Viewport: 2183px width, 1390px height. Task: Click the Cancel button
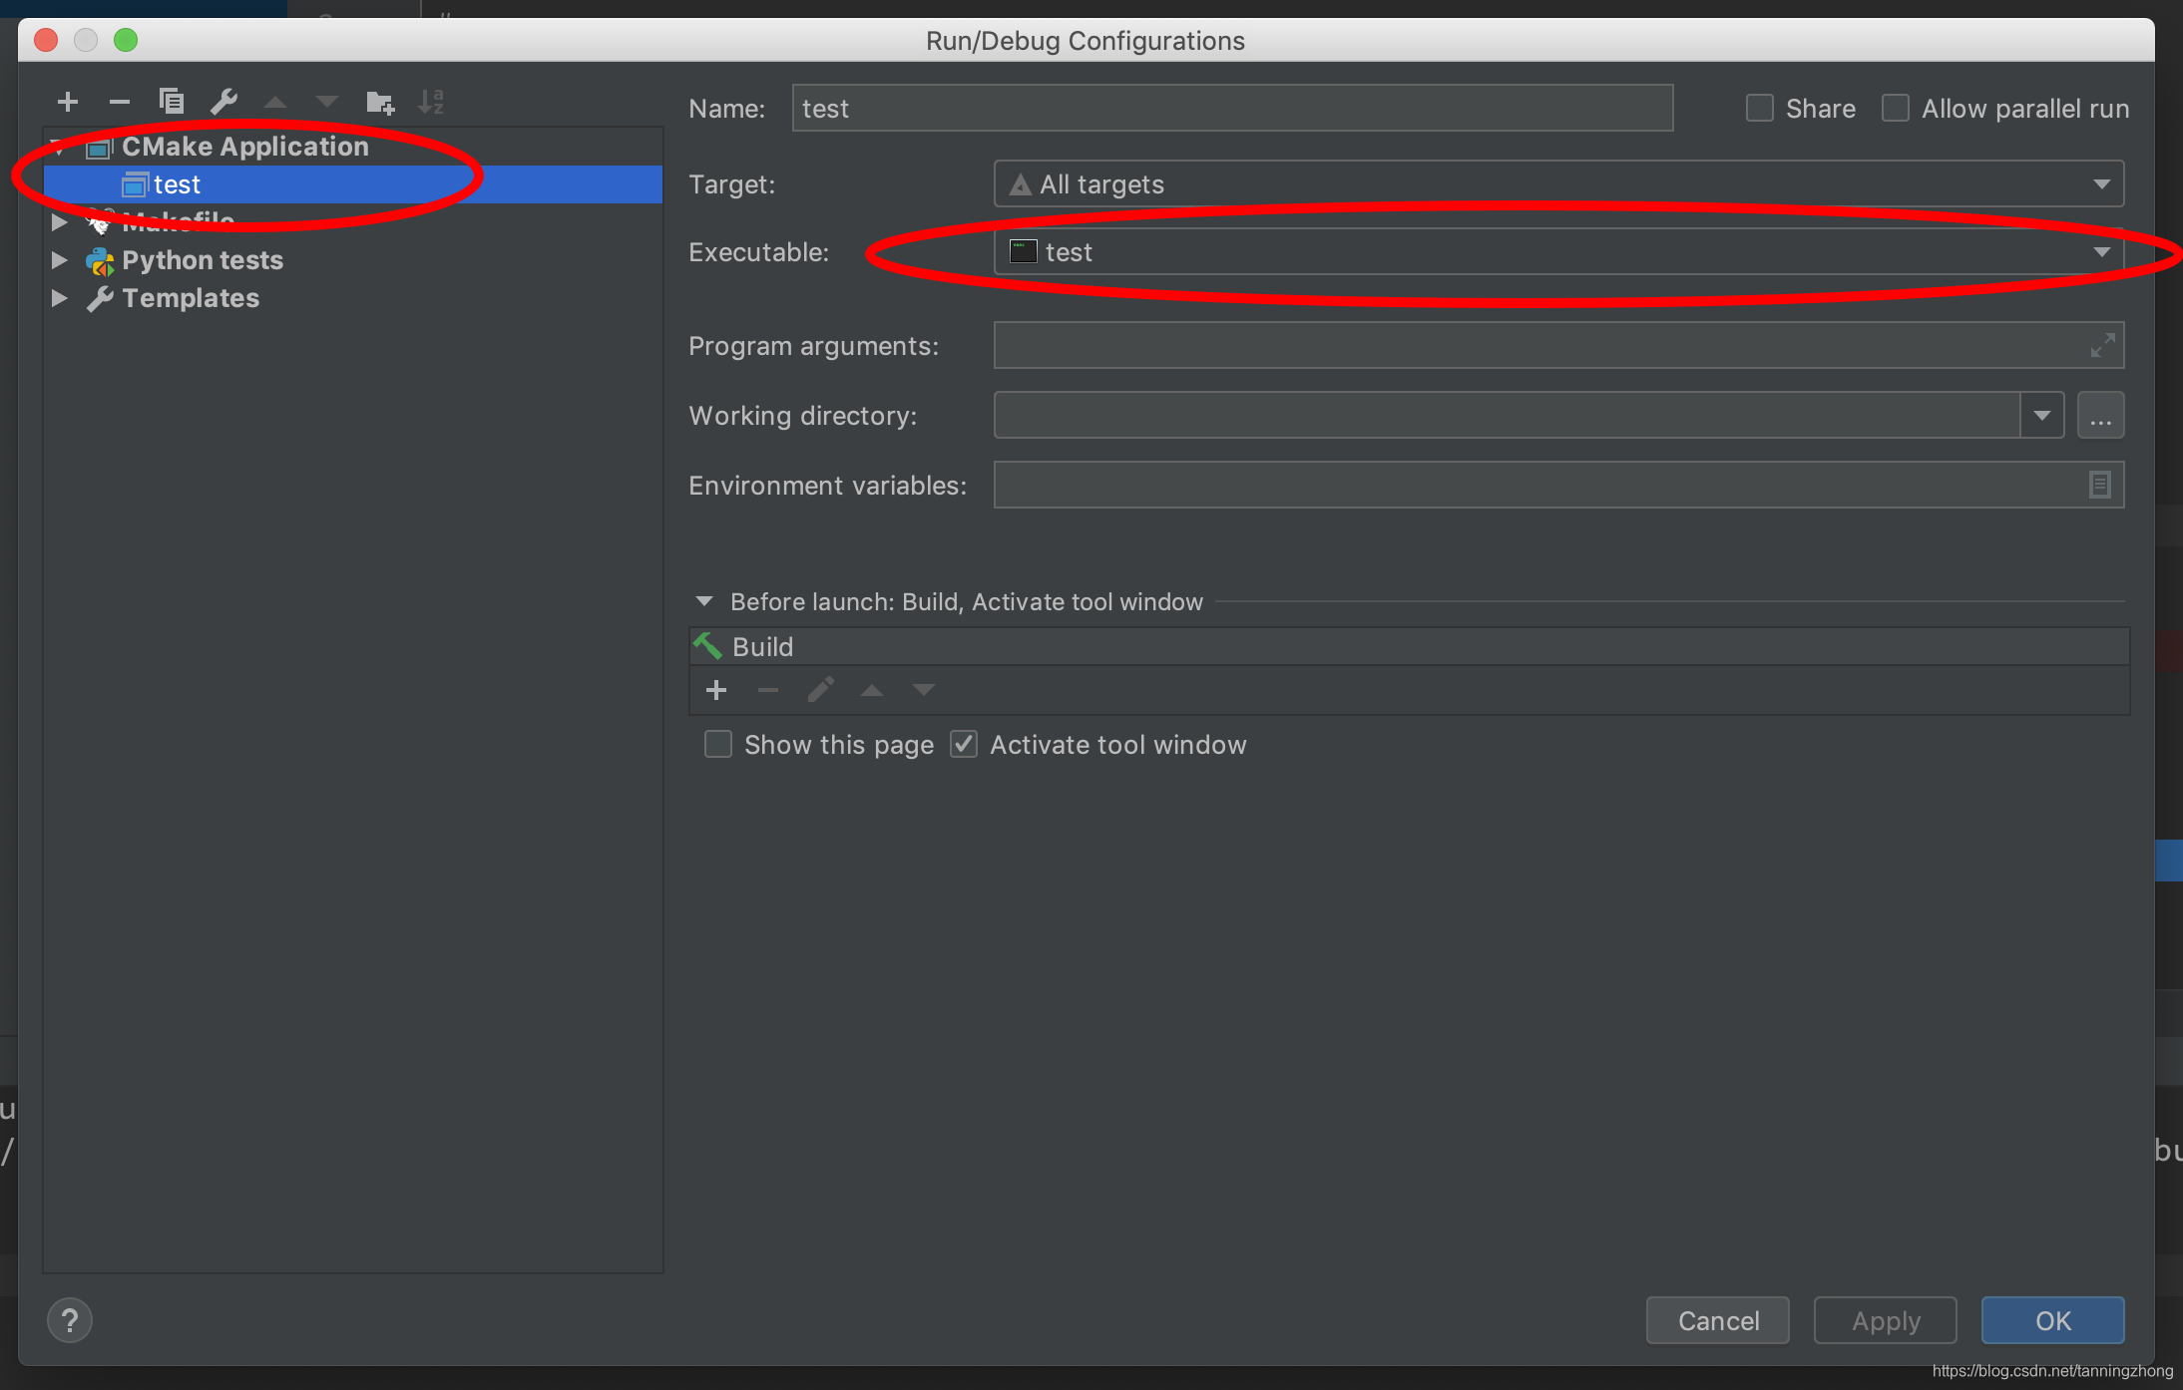pos(1718,1321)
